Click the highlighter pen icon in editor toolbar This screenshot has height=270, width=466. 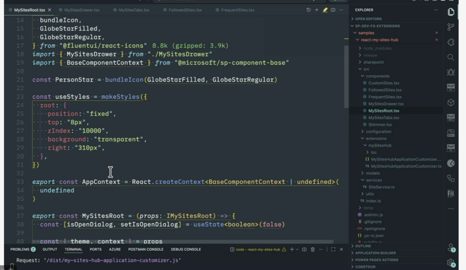[325, 10]
